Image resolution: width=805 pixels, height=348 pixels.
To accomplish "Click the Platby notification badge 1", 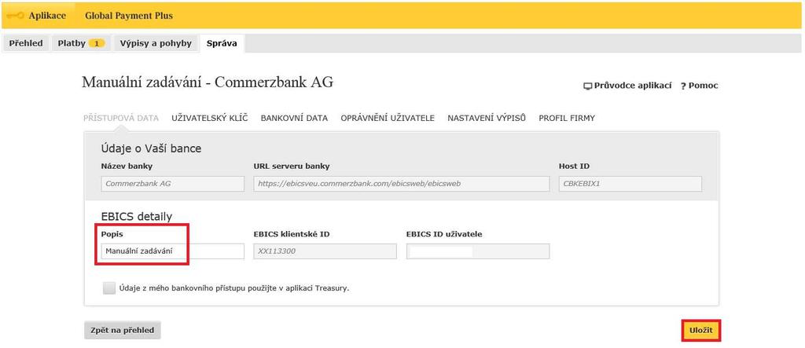I will [97, 44].
